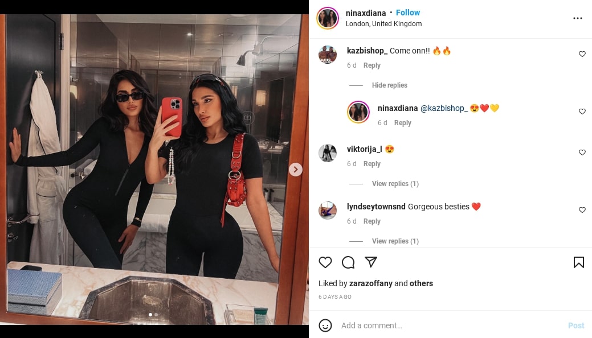
Task: Reply to kazbishop_'s comment
Action: coord(372,65)
